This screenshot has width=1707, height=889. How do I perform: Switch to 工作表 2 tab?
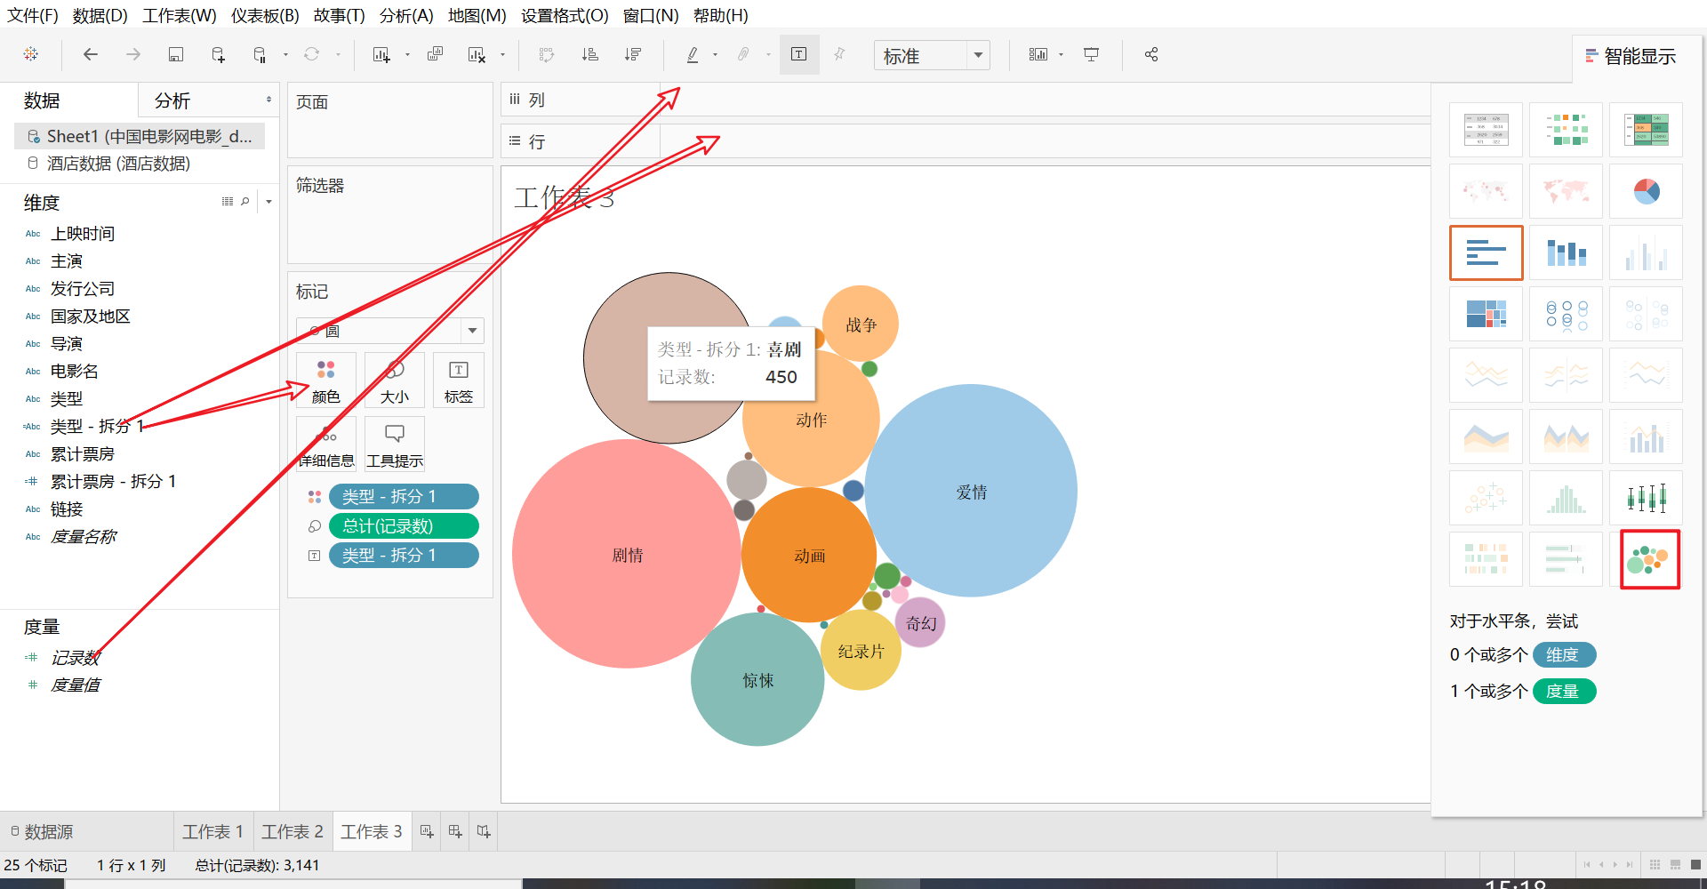(x=293, y=831)
